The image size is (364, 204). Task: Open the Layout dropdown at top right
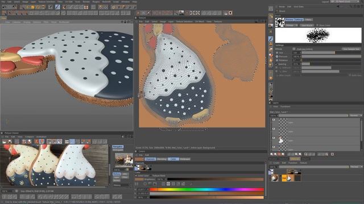pyautogui.click(x=345, y=2)
